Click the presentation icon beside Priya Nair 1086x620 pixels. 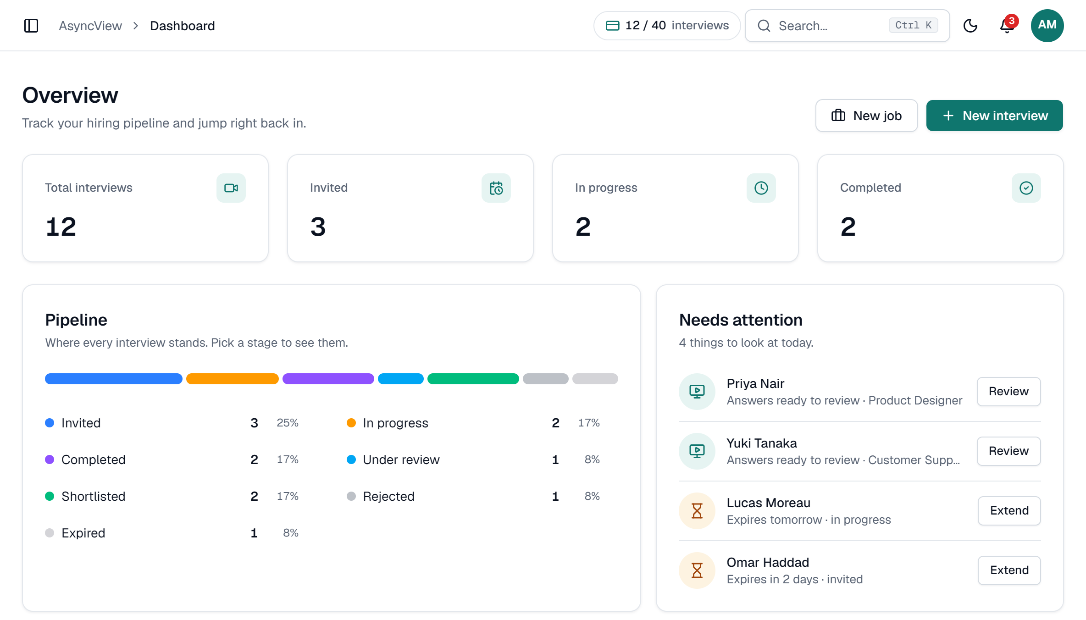pyautogui.click(x=697, y=392)
